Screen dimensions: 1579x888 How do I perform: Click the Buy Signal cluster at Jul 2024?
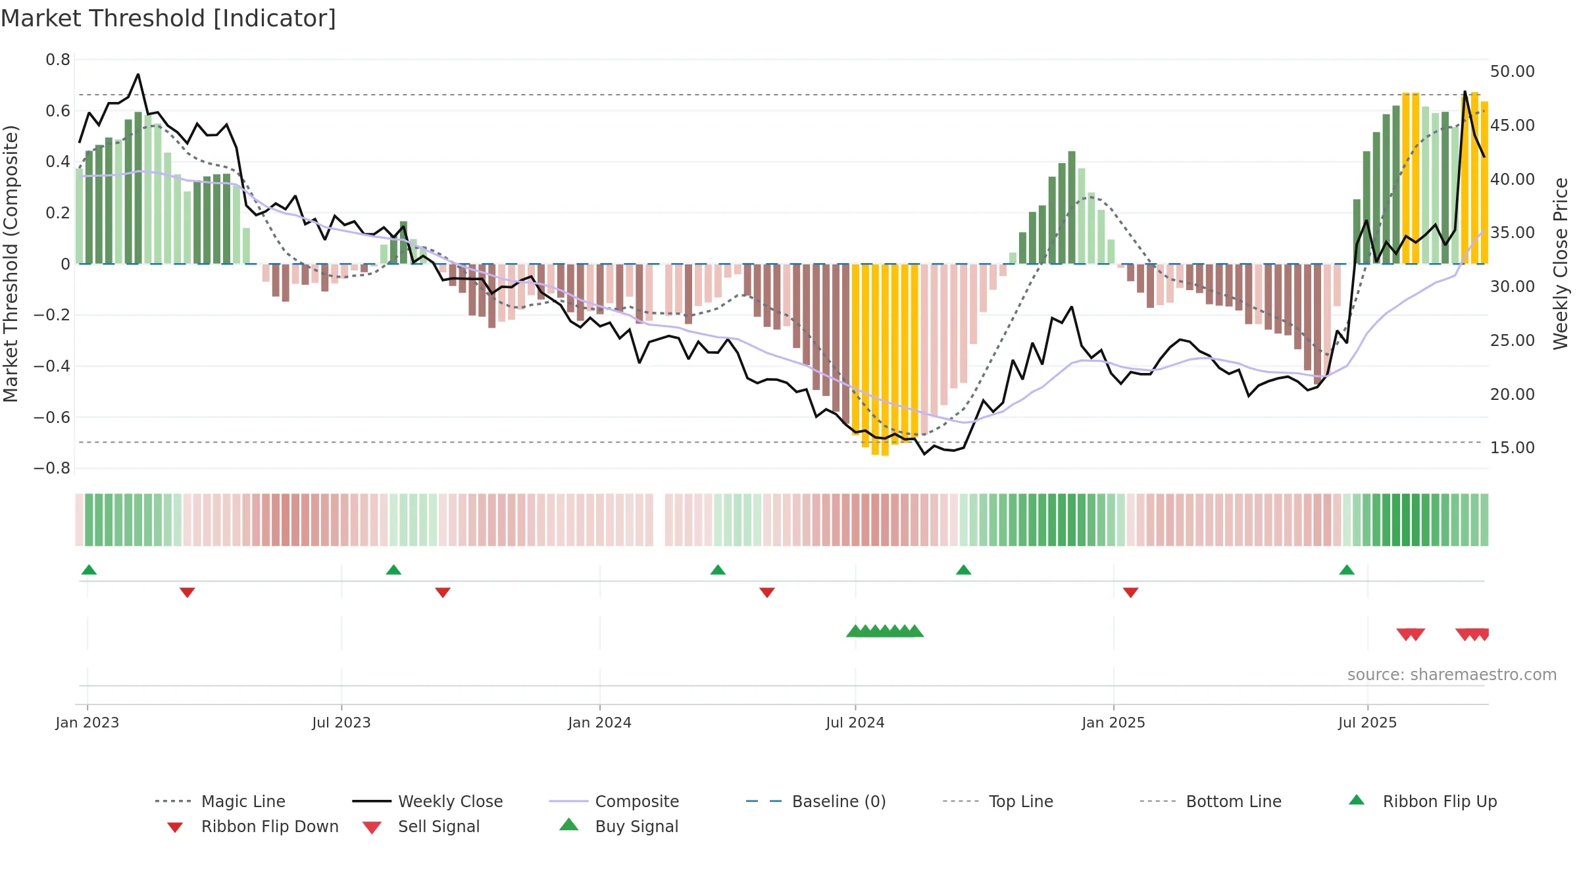(885, 631)
